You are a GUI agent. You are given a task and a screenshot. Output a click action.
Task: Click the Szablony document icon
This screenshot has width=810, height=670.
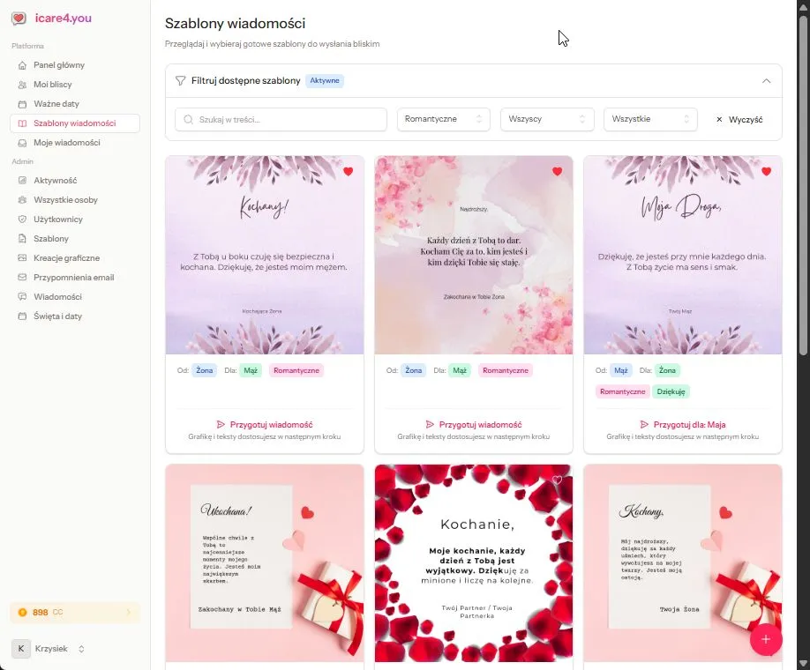coord(22,239)
